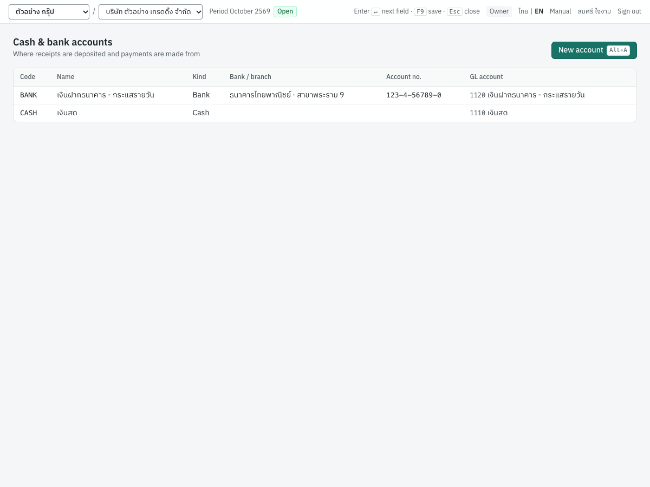Image resolution: width=650 pixels, height=487 pixels.
Task: Click the Name column header
Action: pyautogui.click(x=66, y=77)
